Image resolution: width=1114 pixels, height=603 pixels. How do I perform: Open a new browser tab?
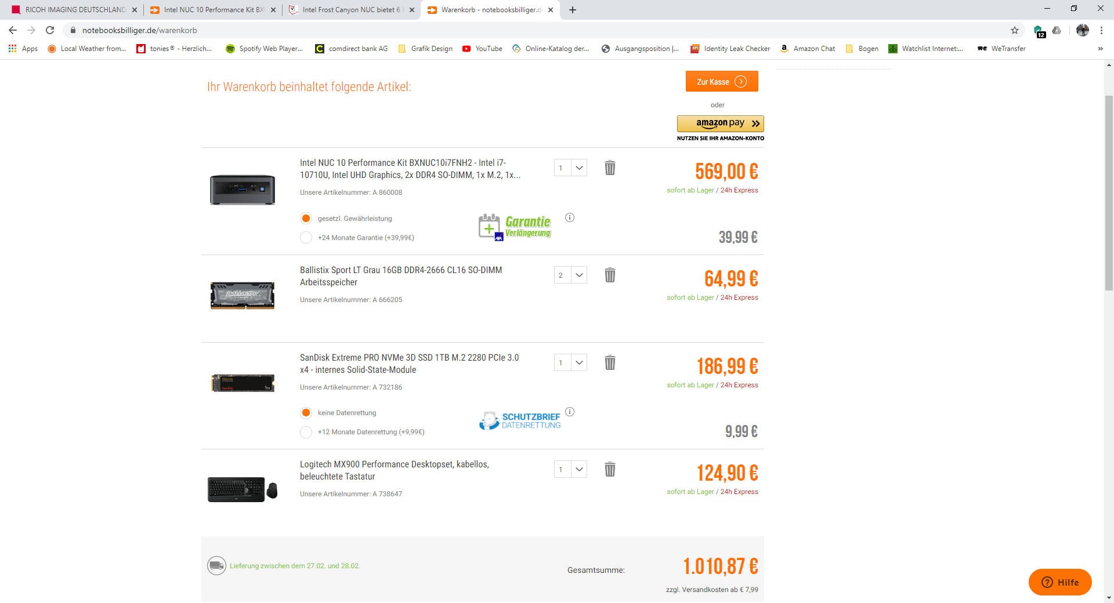tap(573, 10)
